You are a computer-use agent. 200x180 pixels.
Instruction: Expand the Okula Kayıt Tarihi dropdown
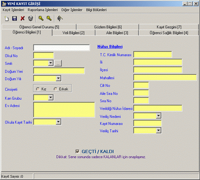pos(58,122)
